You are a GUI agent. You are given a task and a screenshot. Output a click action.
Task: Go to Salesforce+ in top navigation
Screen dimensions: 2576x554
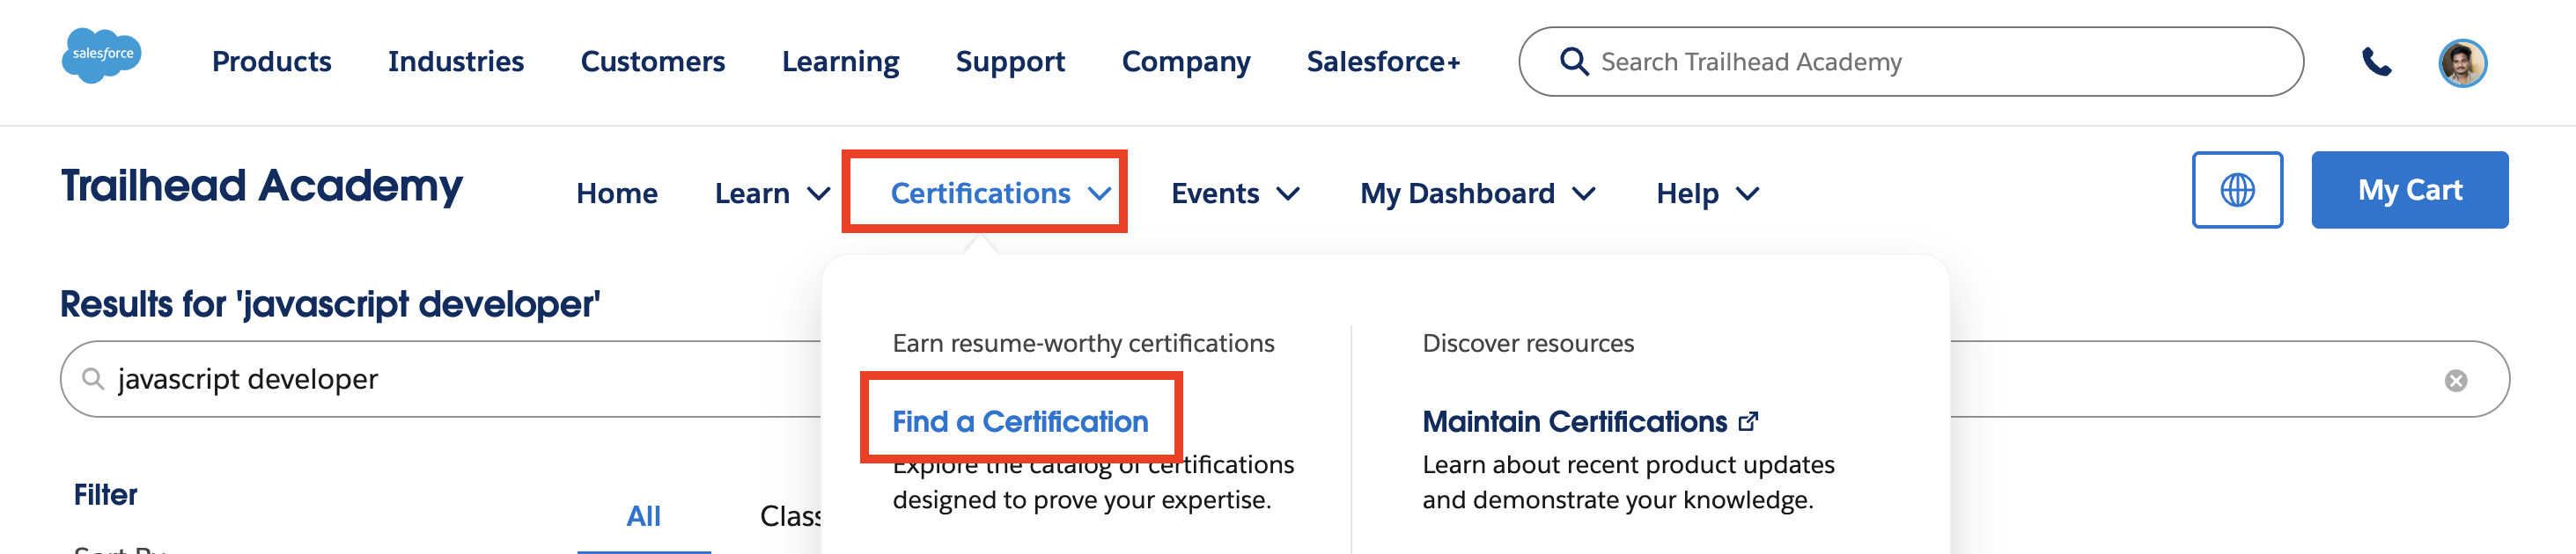[x=1383, y=62]
